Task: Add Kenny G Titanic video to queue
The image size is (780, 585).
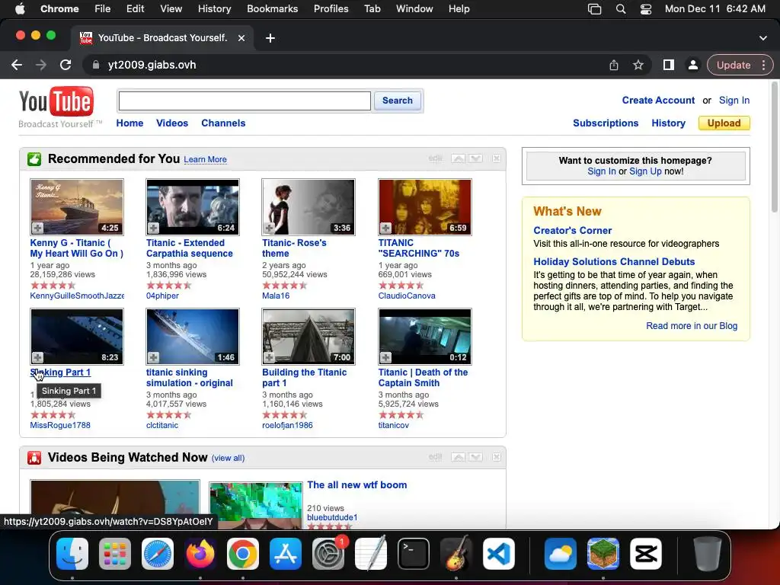Action: click(x=38, y=228)
